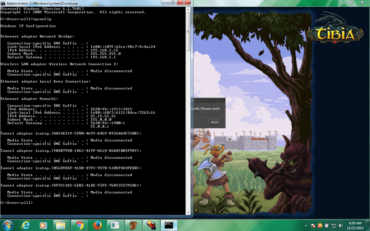Switch to the Tibia client taskbar icon
The height and width of the screenshot is (231, 370).
(151, 225)
